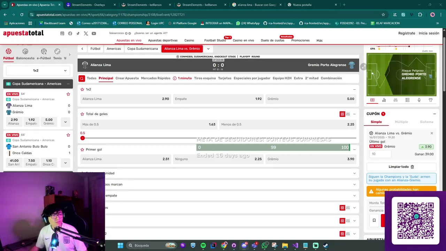Open Apuestas deportivas in top menu
The image size is (446, 251).
(163, 40)
